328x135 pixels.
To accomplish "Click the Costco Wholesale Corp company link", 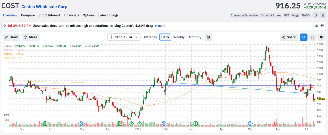I will [44, 7].
